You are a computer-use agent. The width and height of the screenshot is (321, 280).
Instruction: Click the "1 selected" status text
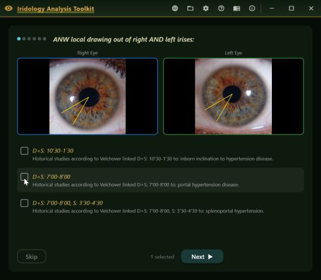coord(163,257)
